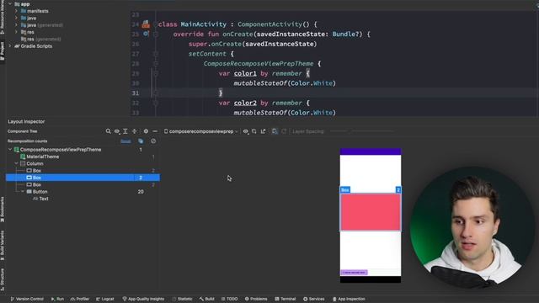Viewport: 539px width, 303px height.
Task: Export snapshot from layout inspector toolbar
Action: (x=263, y=131)
